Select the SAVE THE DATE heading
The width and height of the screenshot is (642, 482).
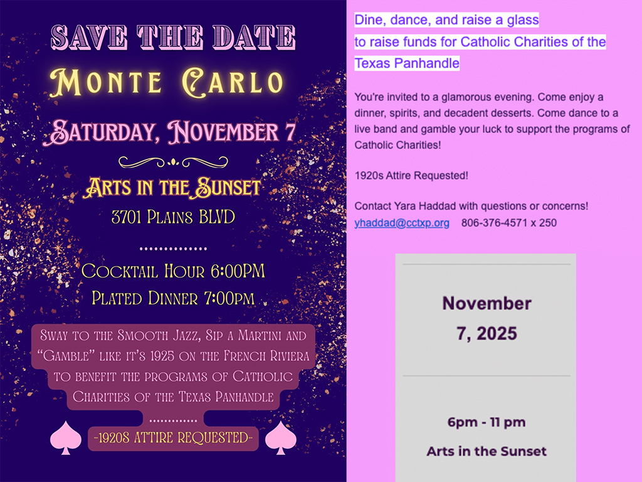[173, 37]
